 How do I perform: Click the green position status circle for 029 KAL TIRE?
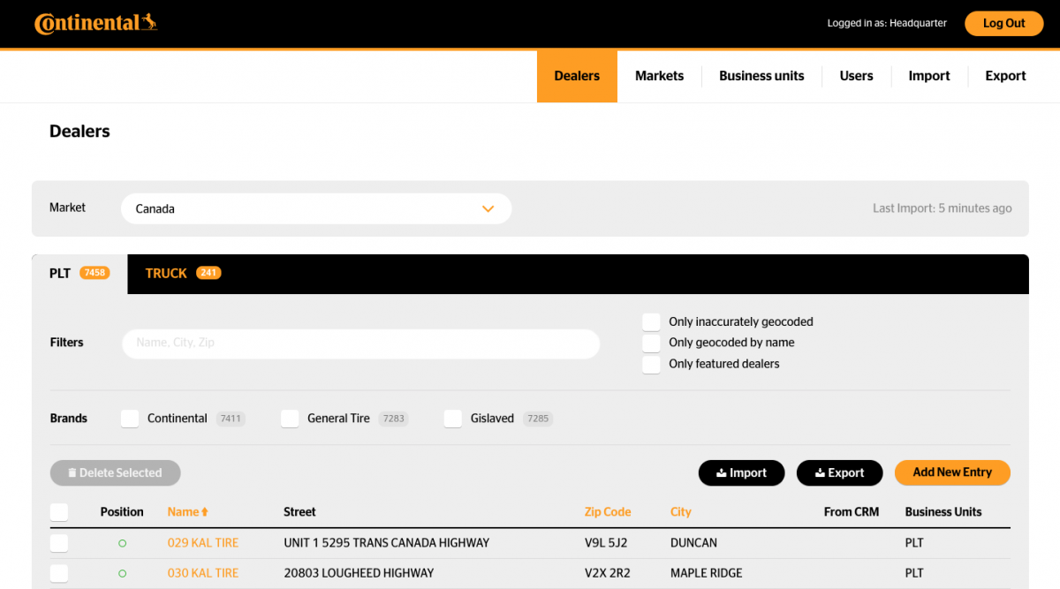tap(124, 542)
